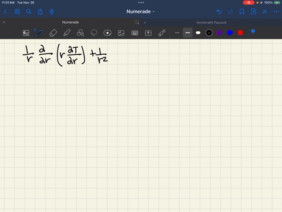Tap the share export icon
The width and height of the screenshot is (282, 212).
pos(40,12)
